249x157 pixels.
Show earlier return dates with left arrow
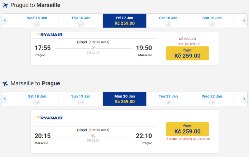5,99
